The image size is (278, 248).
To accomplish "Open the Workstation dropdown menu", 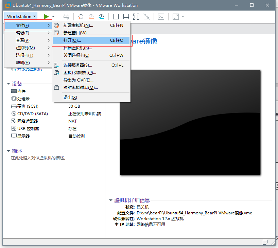I will tap(21, 17).
